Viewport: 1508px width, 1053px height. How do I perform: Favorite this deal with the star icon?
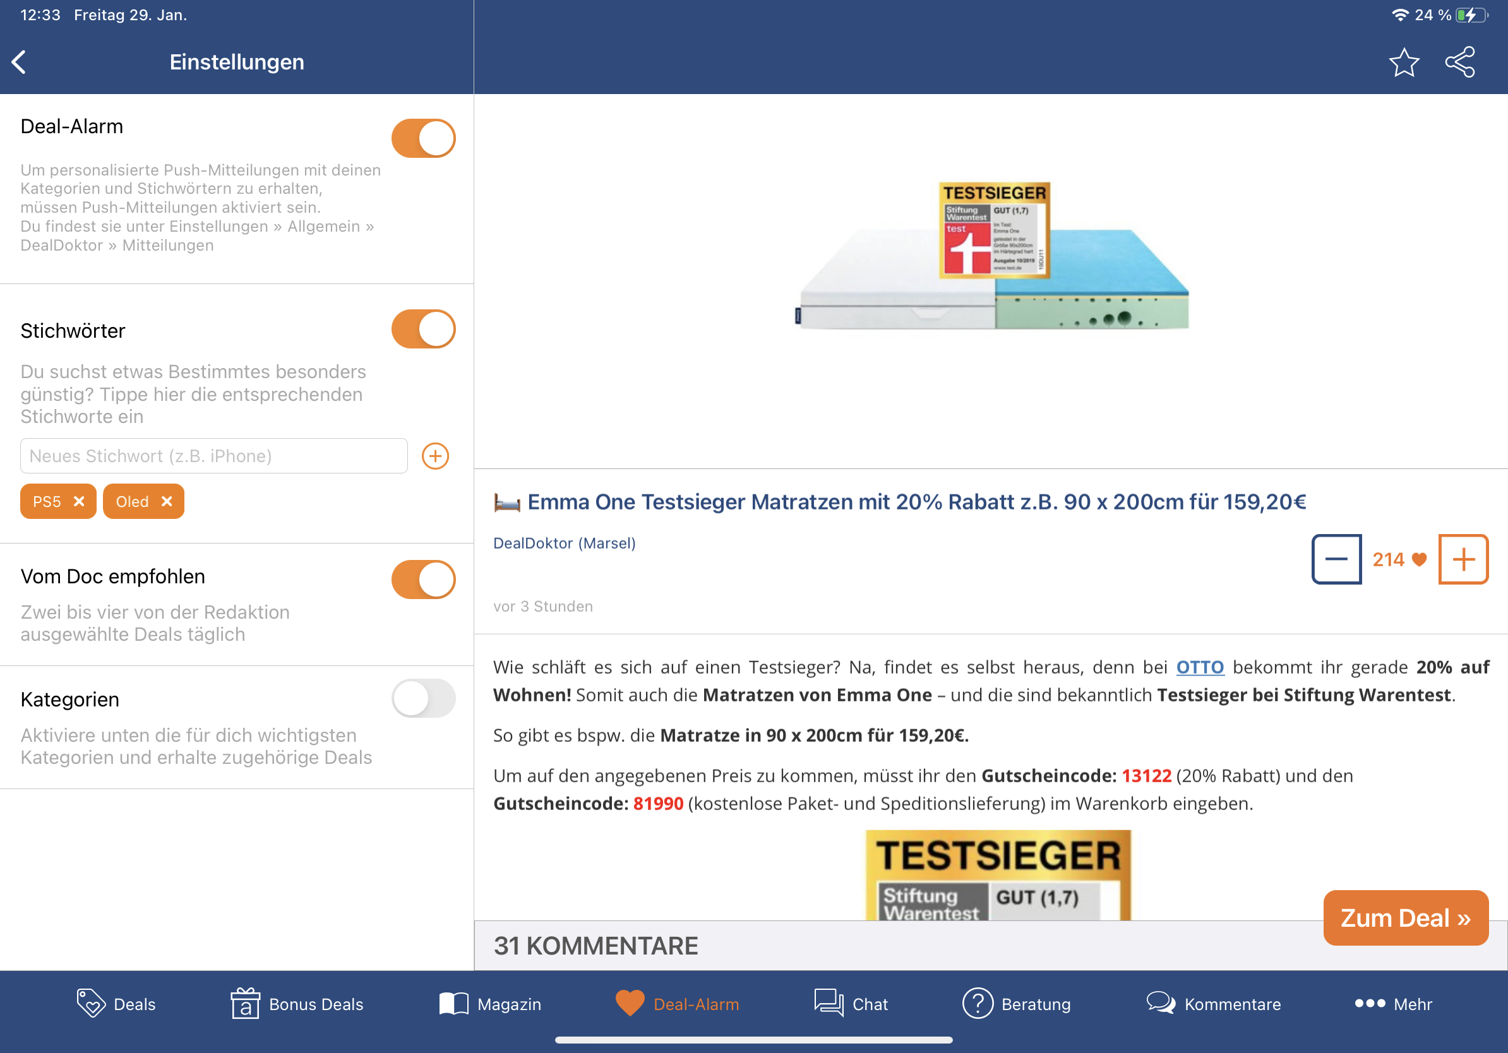click(x=1404, y=62)
